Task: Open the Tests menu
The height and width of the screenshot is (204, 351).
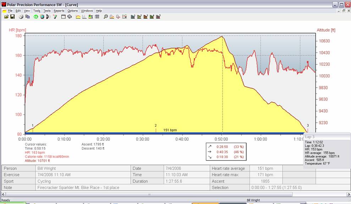Action: point(47,11)
